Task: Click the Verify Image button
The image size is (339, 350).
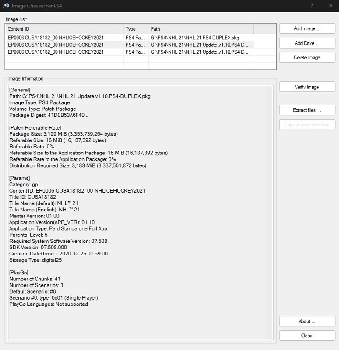Action: pos(307,87)
